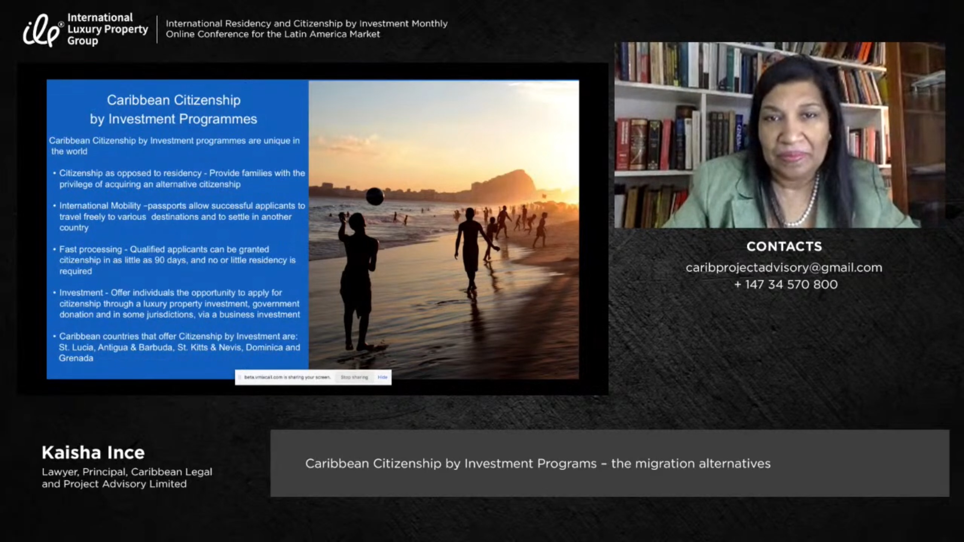Click the soccer ball in the beach photo
The width and height of the screenshot is (964, 542).
[x=375, y=196]
